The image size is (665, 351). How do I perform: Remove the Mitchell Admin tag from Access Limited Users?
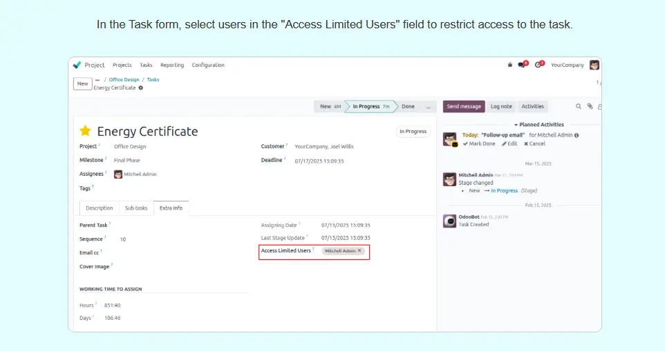pos(359,251)
